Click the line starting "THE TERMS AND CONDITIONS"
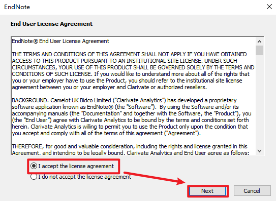Viewport: 276px width, 201px height. point(129,54)
